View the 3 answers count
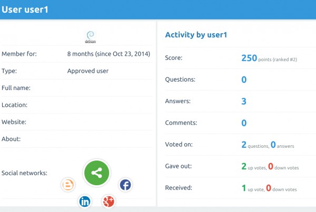This screenshot has height=212, width=316. [x=244, y=101]
